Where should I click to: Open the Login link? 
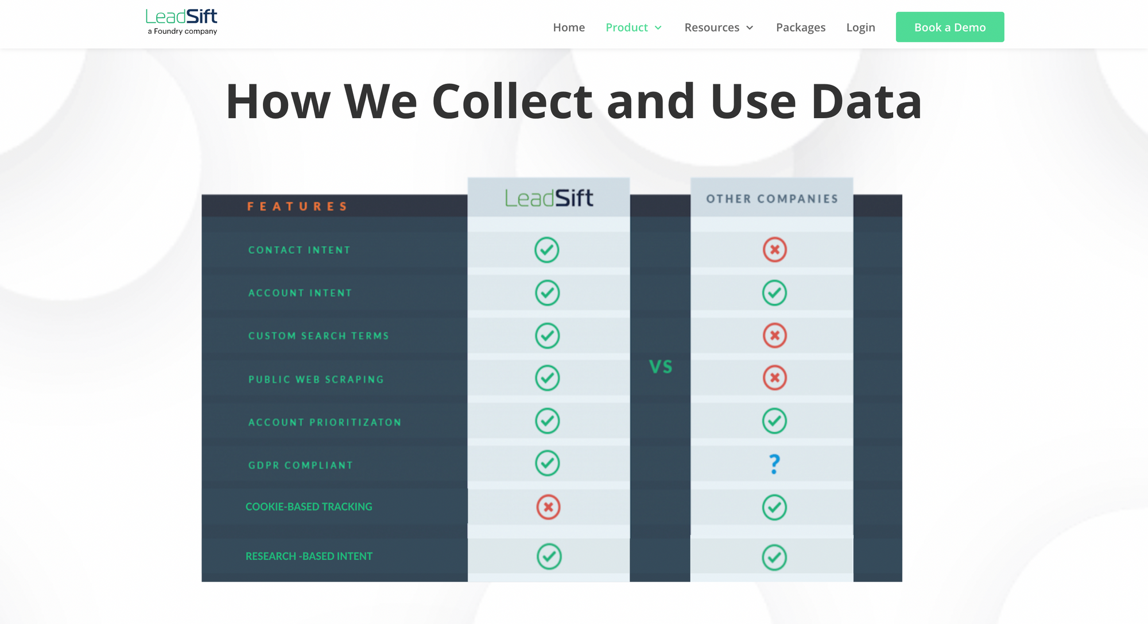tap(860, 28)
